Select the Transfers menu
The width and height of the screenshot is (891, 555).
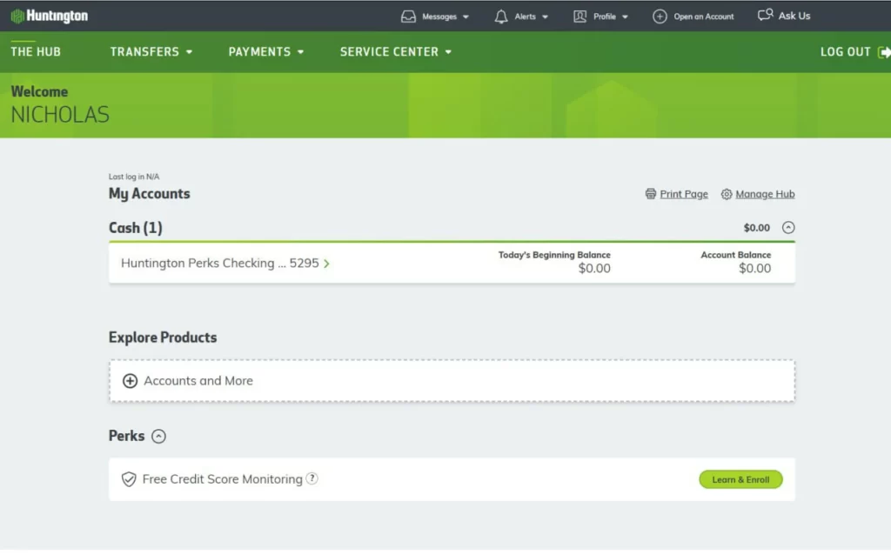(144, 51)
